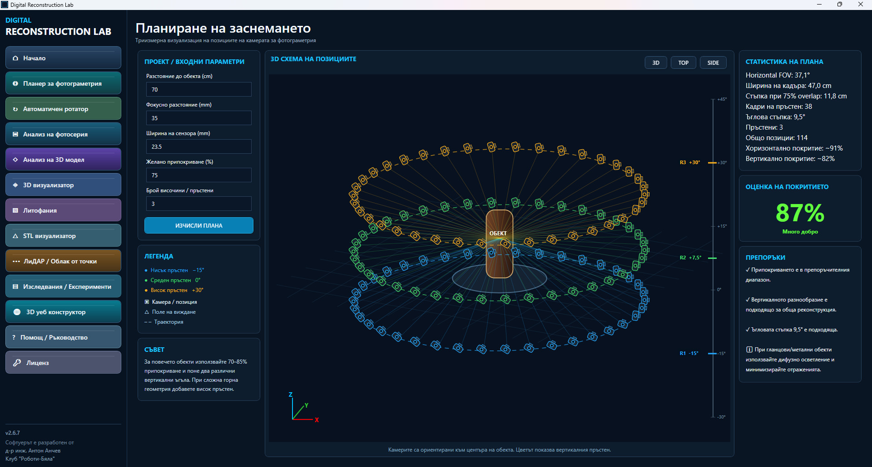
Task: Switch the schema to 3D view
Action: coord(656,63)
